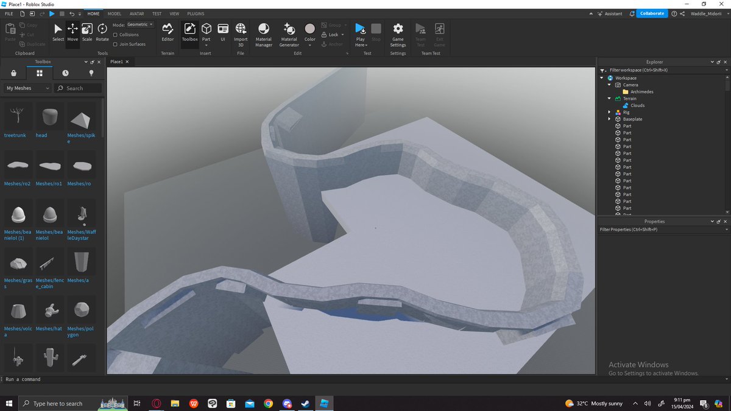Select the Select tool
Screen dimensions: 731x411
58,32
